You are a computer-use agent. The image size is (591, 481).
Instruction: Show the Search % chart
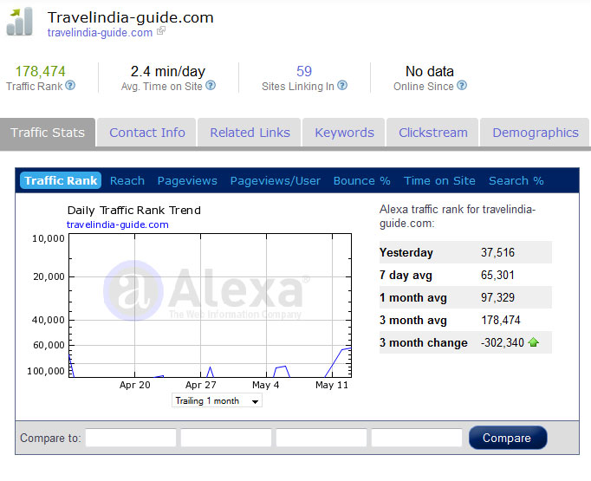point(516,180)
